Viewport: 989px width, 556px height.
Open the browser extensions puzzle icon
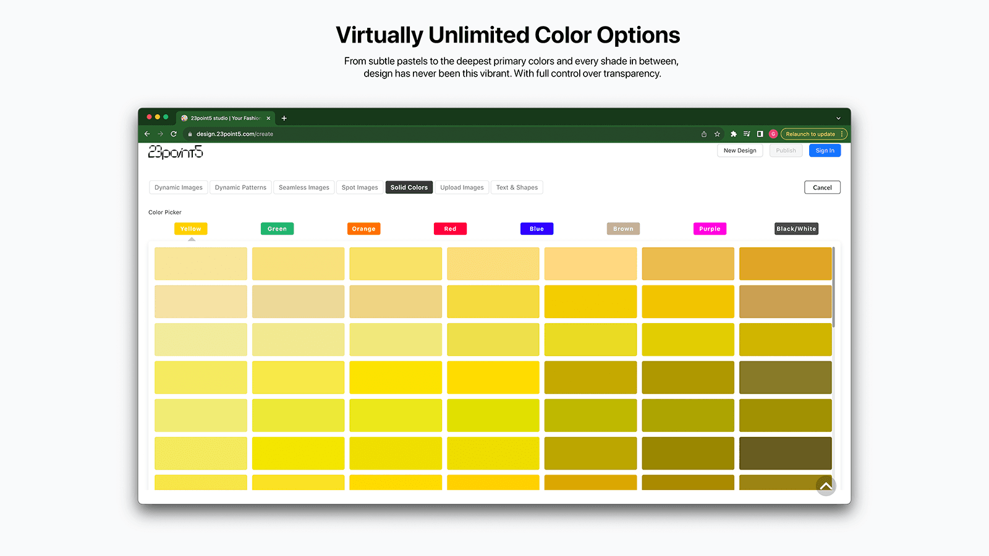(x=733, y=133)
